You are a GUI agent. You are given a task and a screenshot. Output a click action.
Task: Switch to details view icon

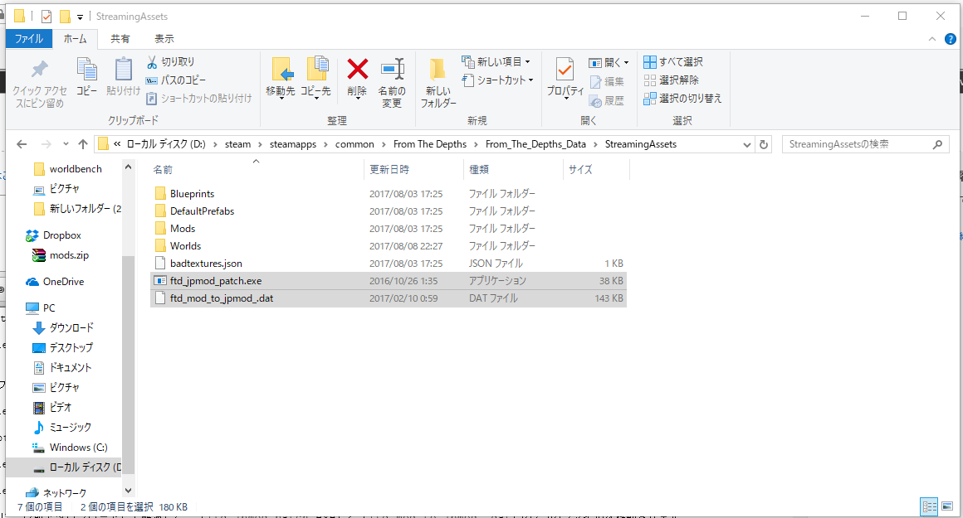929,507
